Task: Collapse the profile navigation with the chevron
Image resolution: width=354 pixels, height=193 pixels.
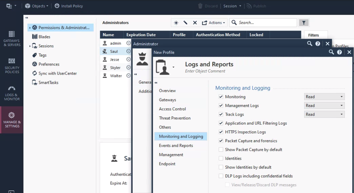Action: [x=156, y=82]
